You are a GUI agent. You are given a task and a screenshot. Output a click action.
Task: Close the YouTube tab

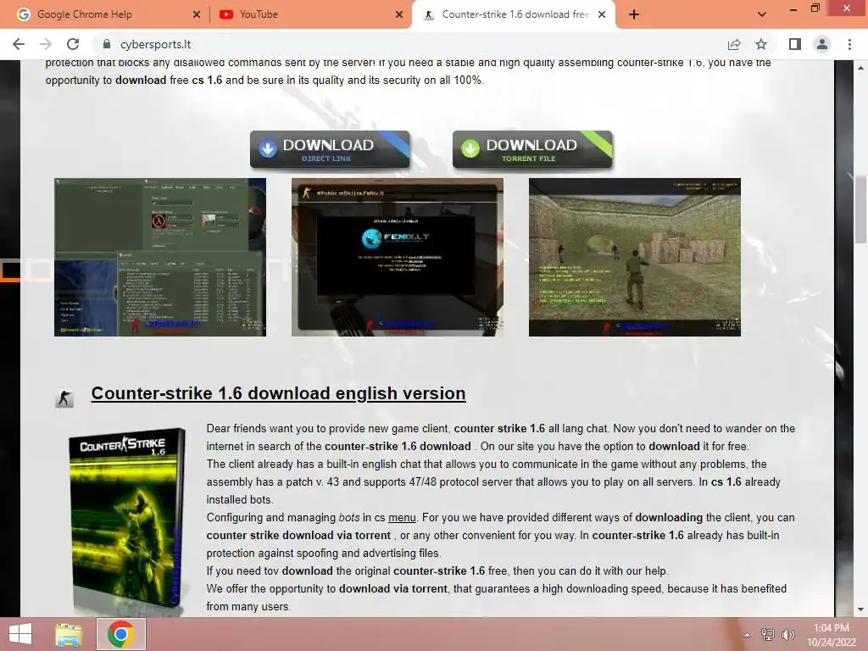point(399,15)
